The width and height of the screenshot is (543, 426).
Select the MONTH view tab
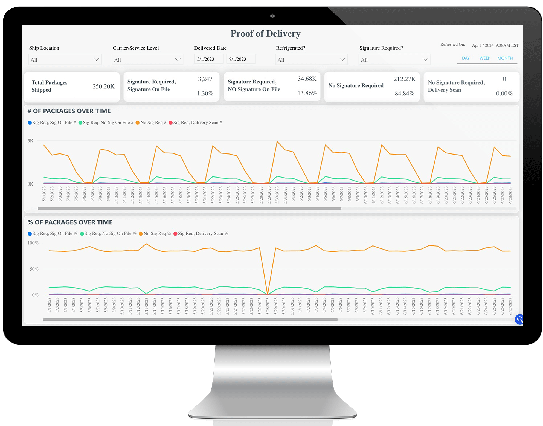[x=505, y=58]
